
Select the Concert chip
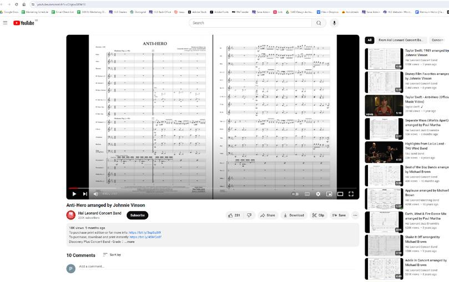[x=437, y=40]
